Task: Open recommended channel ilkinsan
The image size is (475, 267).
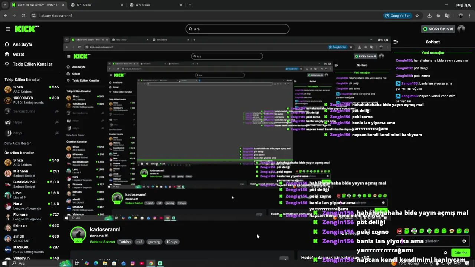Action: coord(32,228)
